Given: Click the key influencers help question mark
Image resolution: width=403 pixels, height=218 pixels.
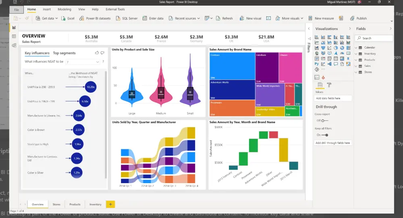Looking at the screenshot, I should (x=103, y=61).
